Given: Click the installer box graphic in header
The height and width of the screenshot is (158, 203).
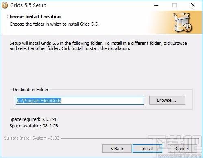Looking at the screenshot, I should click(183, 22).
